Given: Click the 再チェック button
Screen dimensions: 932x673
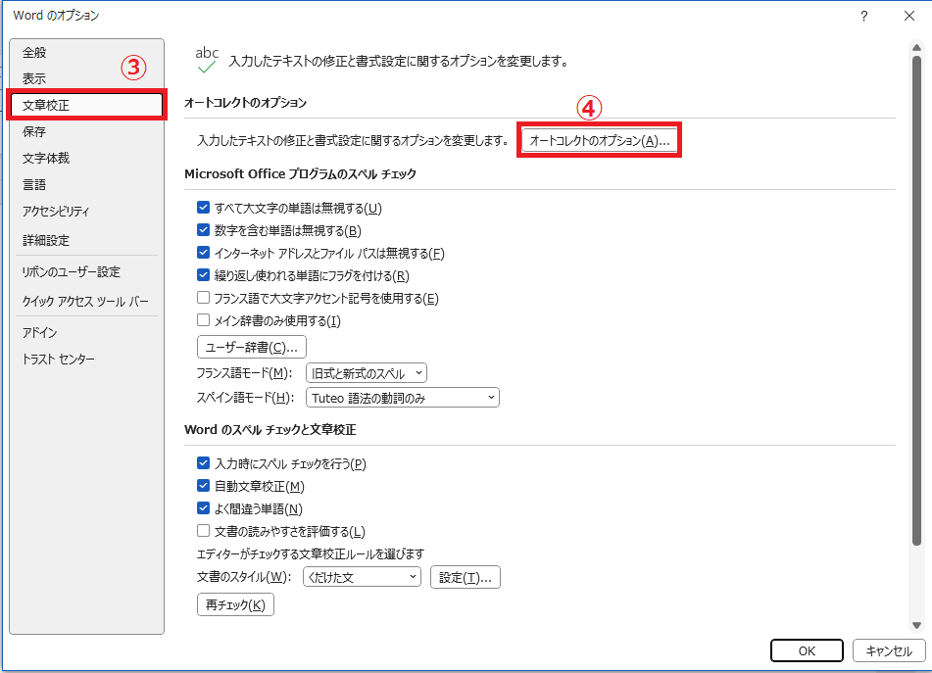Looking at the screenshot, I should (x=235, y=604).
